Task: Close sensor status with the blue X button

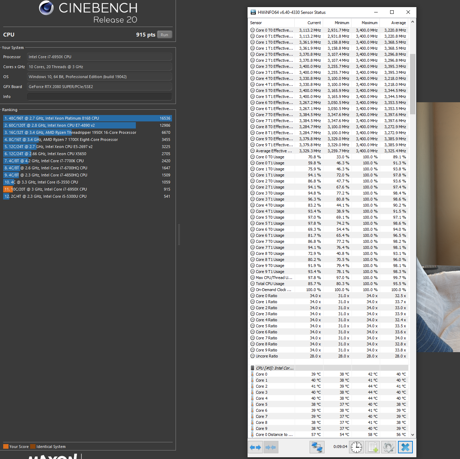Action: pos(405,447)
